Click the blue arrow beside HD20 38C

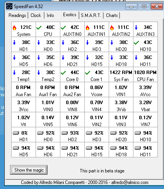coord(112,42)
